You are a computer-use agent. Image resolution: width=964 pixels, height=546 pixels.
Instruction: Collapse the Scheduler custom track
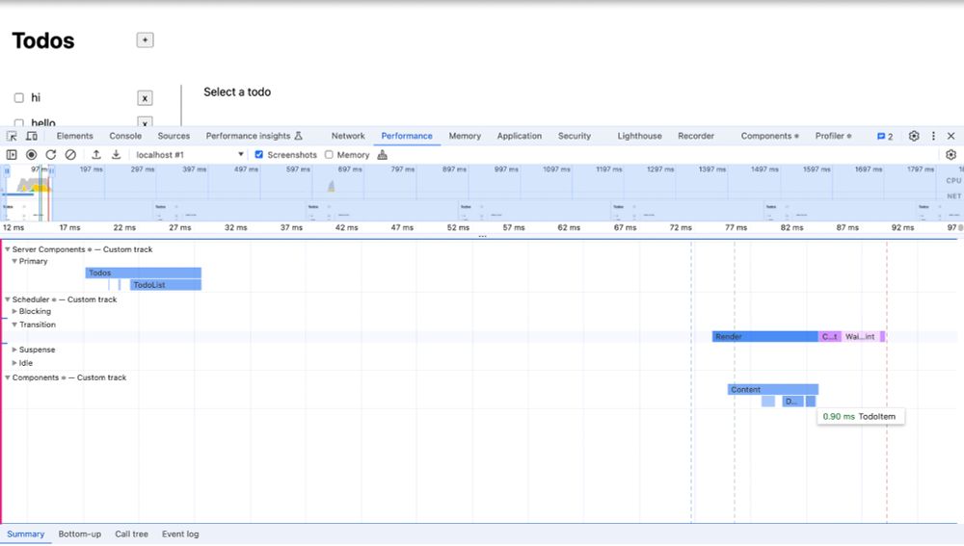pos(8,299)
